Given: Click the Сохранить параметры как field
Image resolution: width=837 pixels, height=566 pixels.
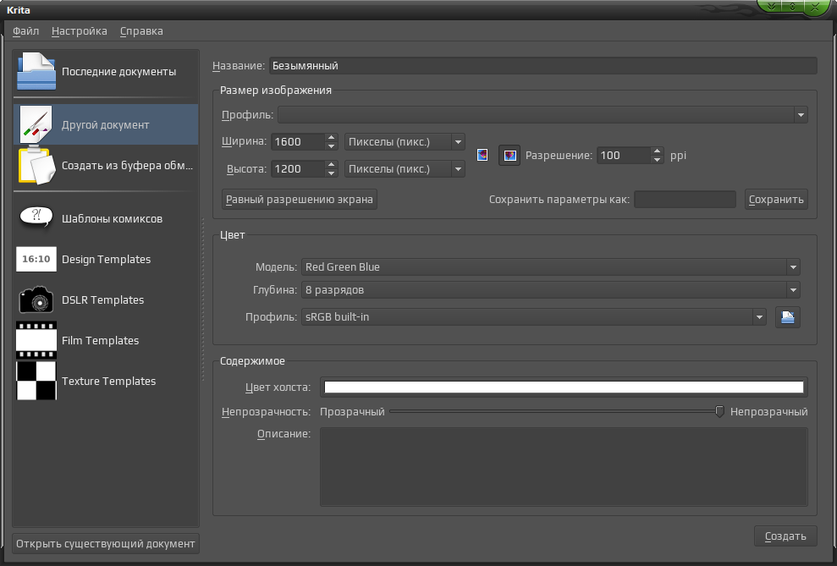Looking at the screenshot, I should [x=685, y=200].
